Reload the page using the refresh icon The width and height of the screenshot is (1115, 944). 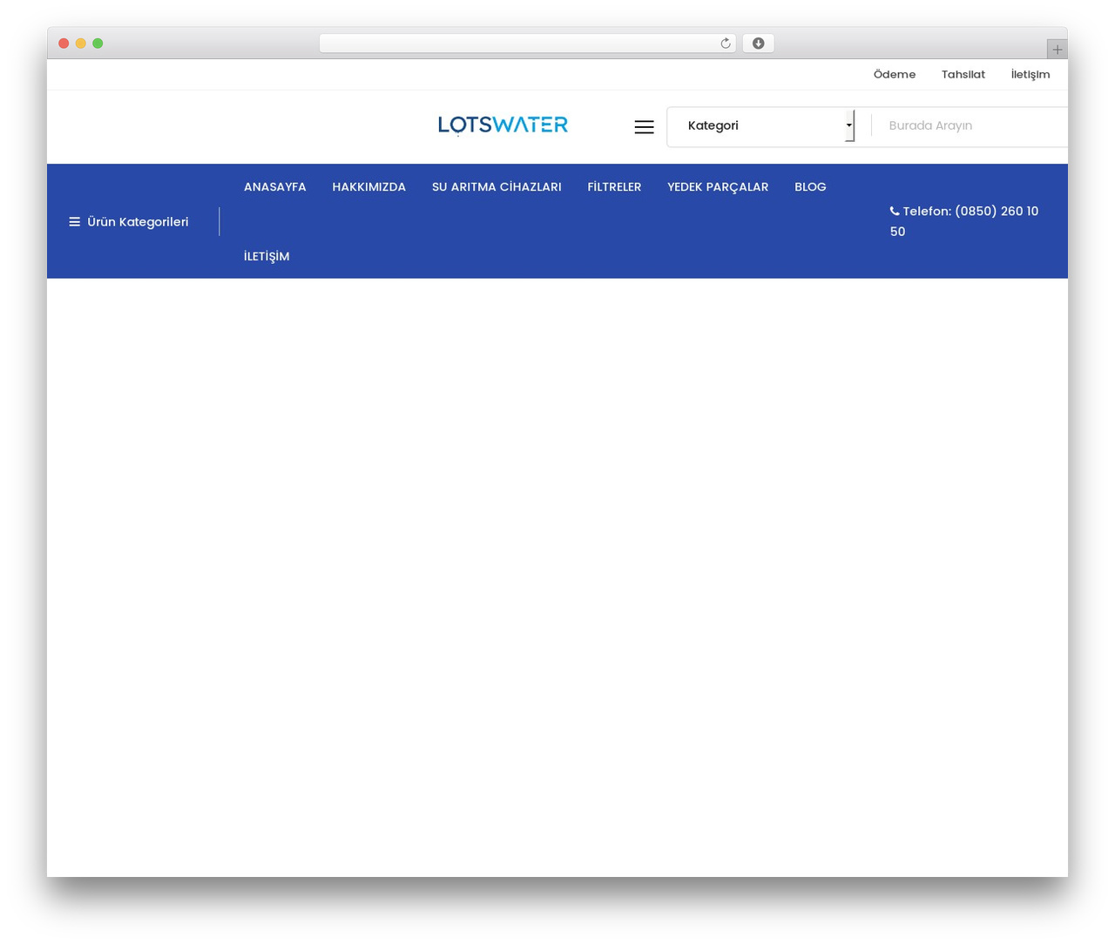point(725,44)
